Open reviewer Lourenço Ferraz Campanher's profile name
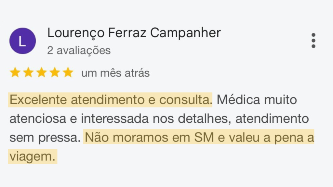This screenshot has width=333, height=187. 134,33
